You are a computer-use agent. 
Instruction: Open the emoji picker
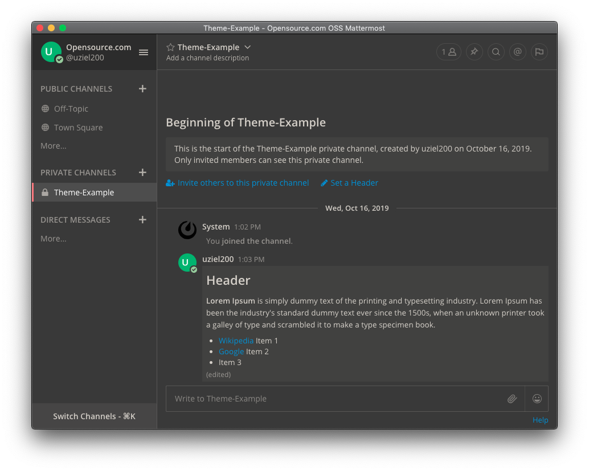[537, 399]
